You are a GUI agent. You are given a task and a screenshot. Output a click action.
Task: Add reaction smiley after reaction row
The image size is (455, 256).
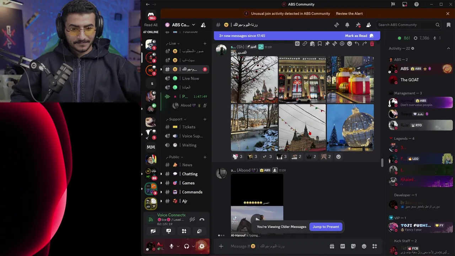pos(338,156)
